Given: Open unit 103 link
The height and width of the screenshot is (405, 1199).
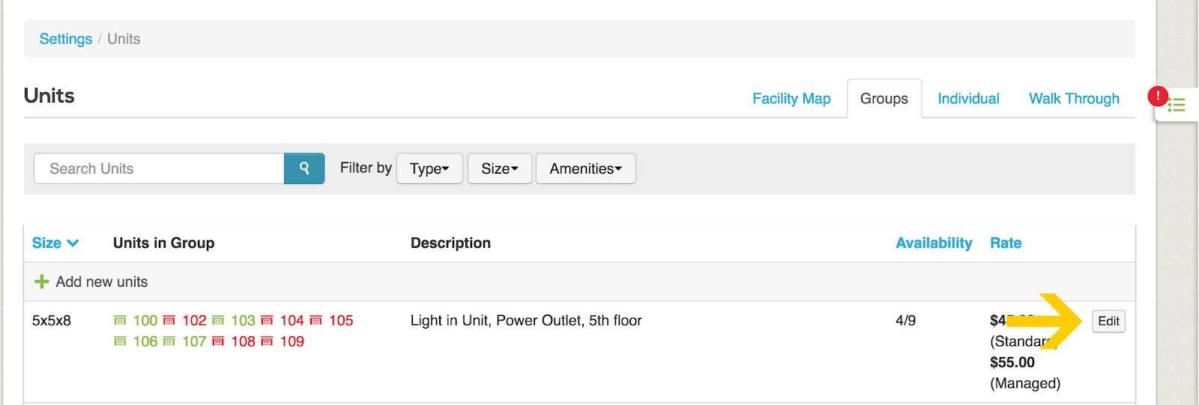Looking at the screenshot, I should coord(243,320).
